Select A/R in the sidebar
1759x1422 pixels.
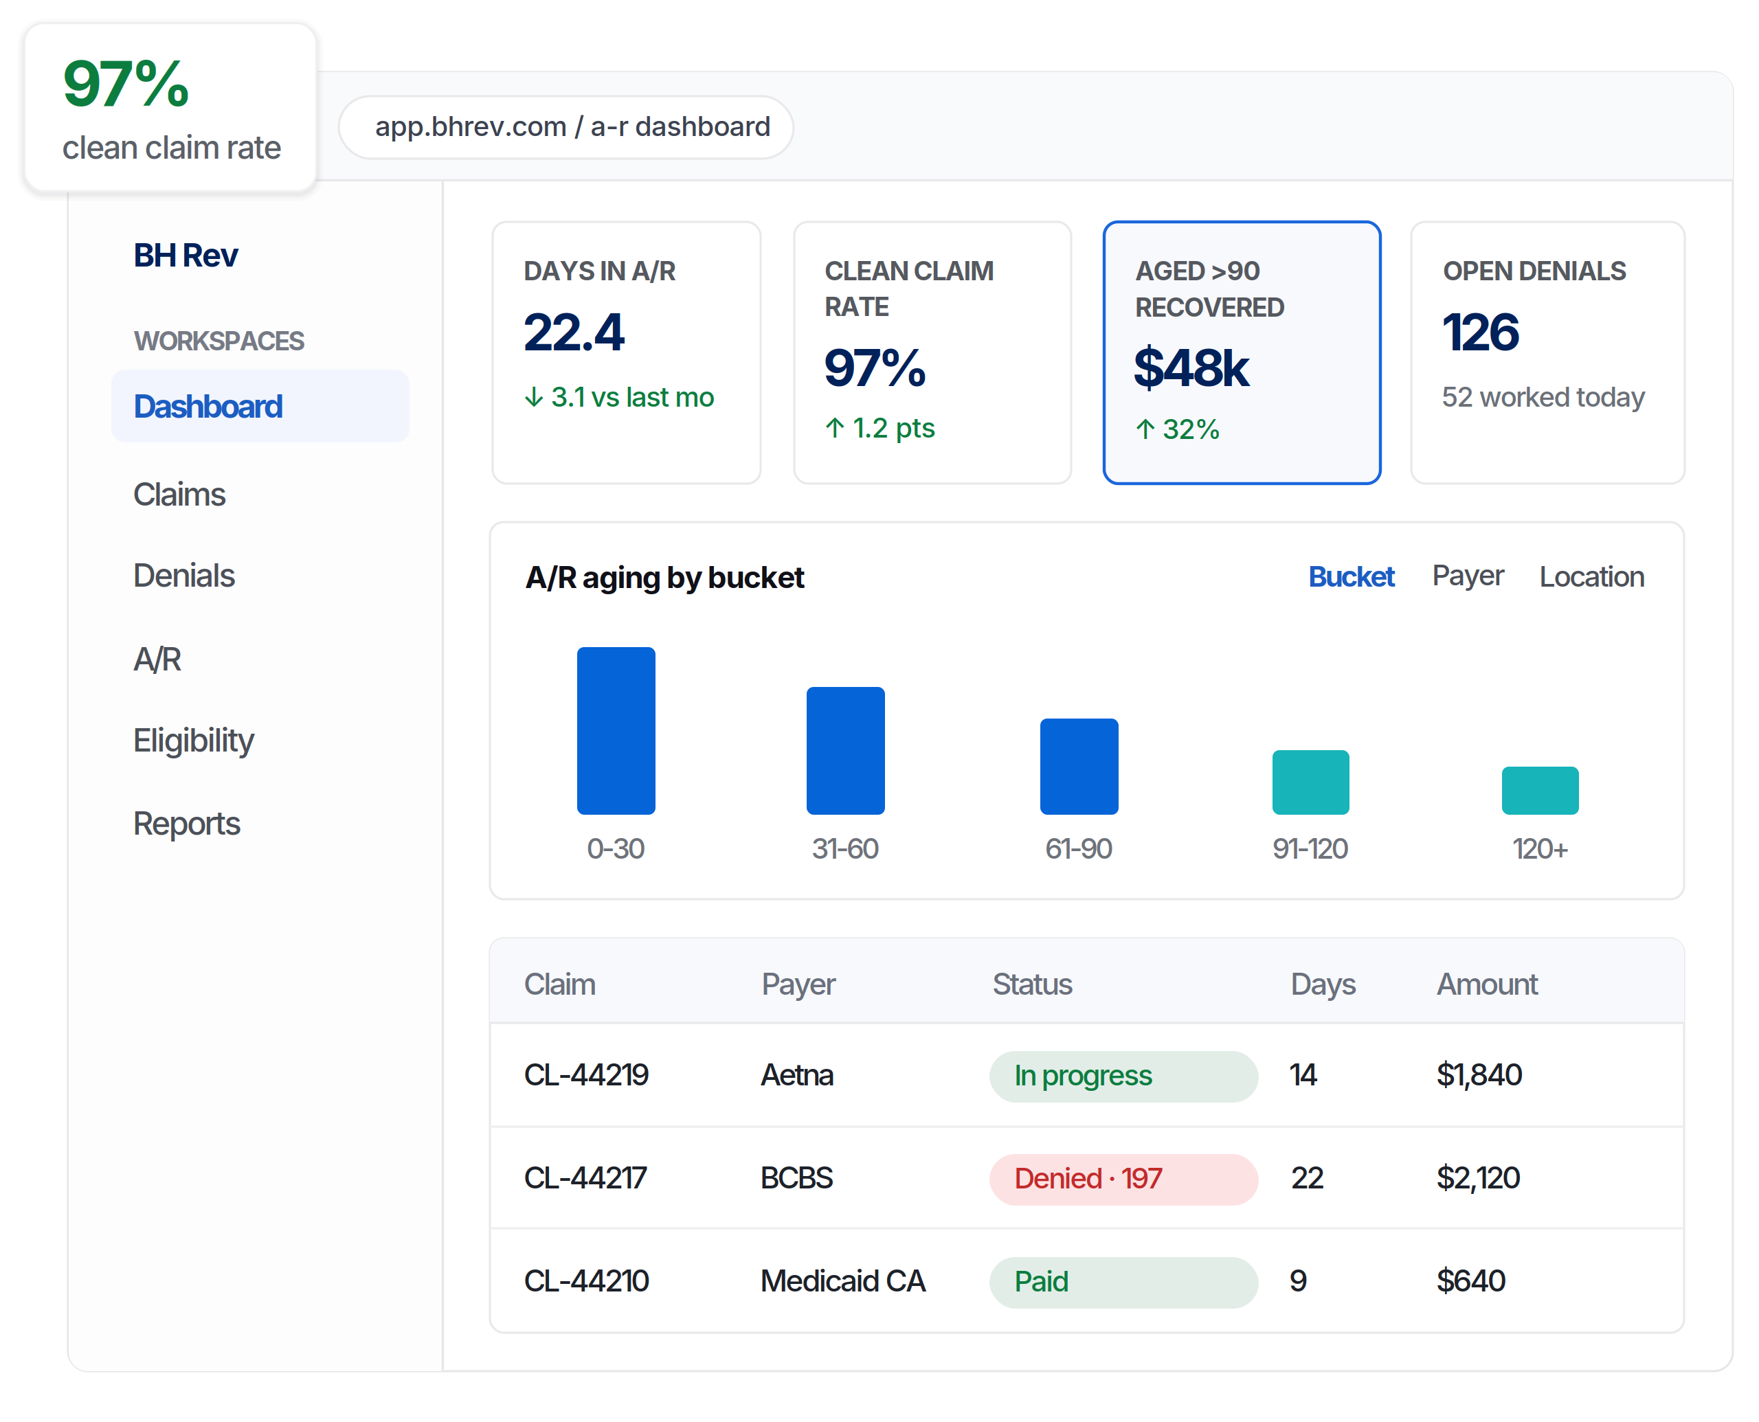tap(157, 659)
